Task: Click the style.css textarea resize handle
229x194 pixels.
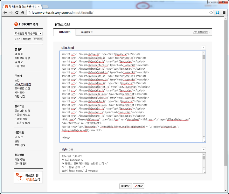Action: [x=204, y=172]
